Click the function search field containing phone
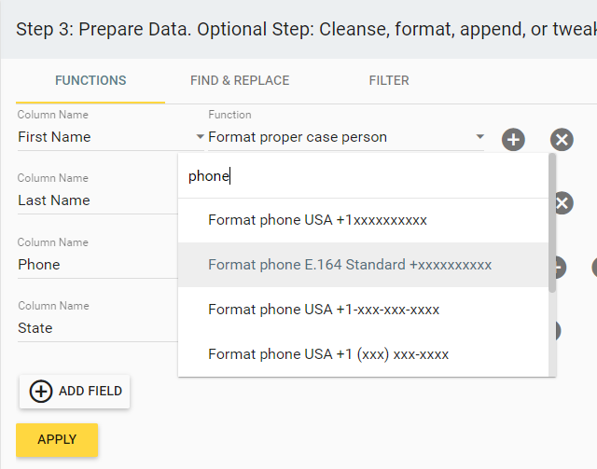This screenshot has width=597, height=469. (x=363, y=176)
